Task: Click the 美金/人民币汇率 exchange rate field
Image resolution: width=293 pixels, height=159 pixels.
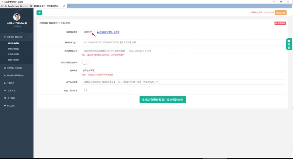Action: click(x=105, y=90)
